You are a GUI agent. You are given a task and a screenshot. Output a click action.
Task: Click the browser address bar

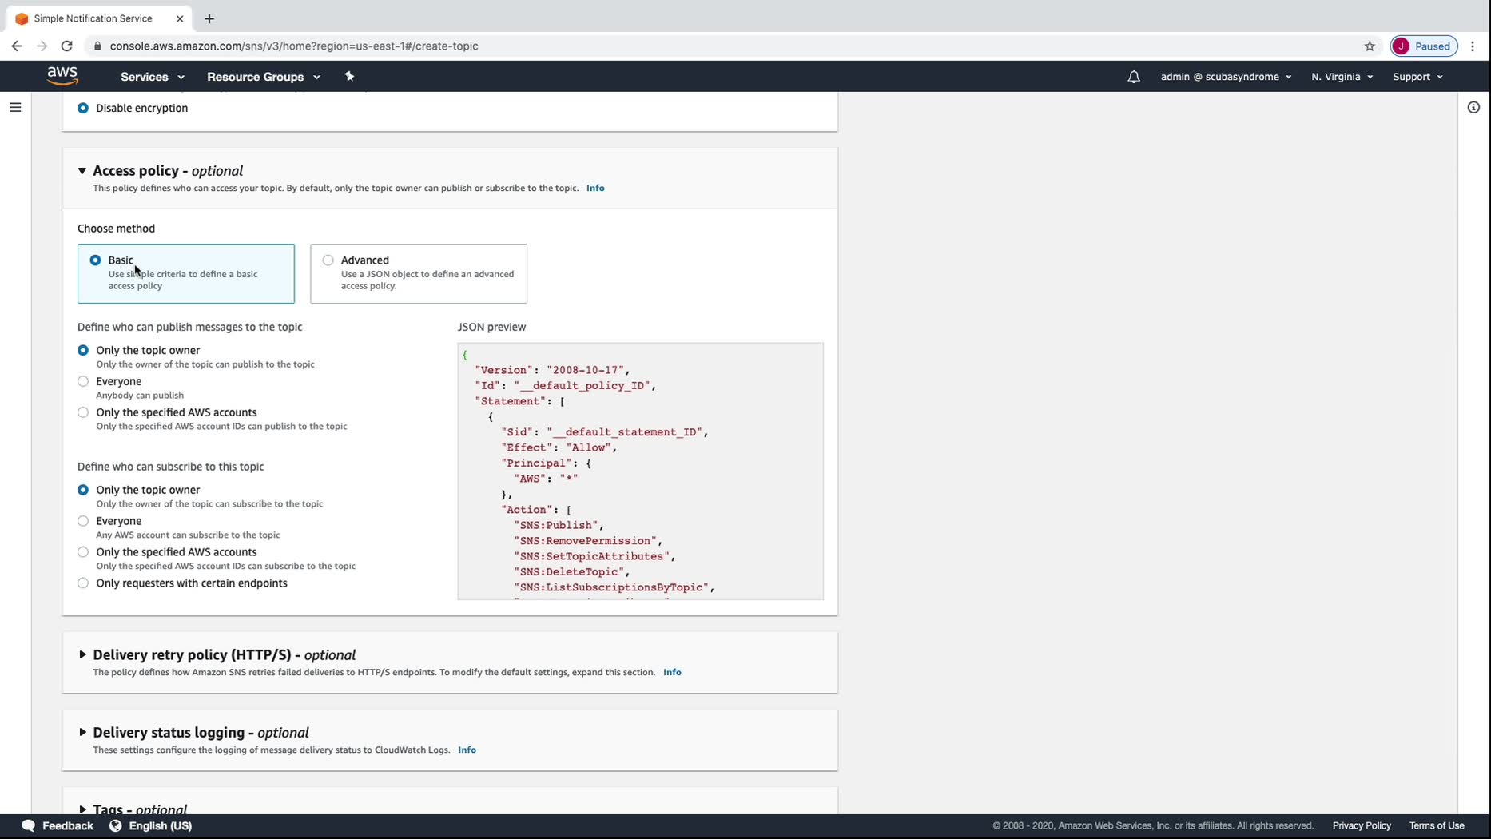(x=719, y=46)
